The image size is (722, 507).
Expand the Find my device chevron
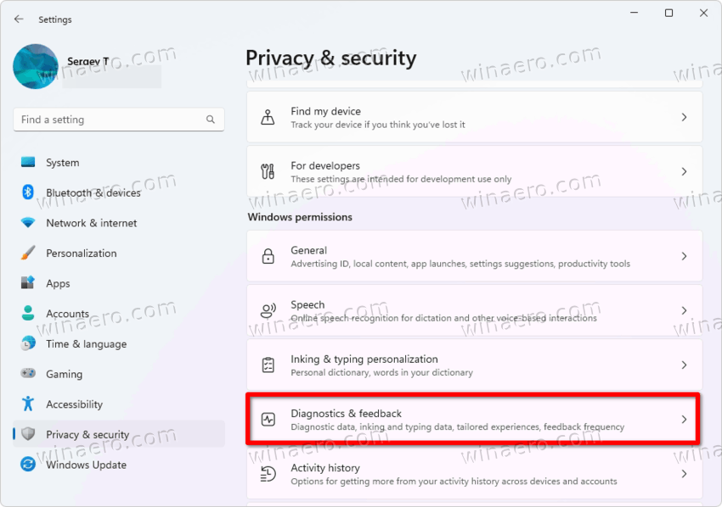(x=685, y=117)
